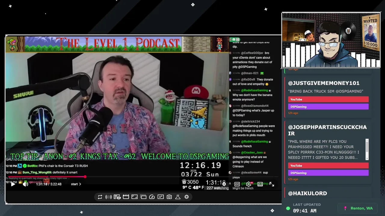Take a screenshot with the camera icon
The width and height of the screenshot is (385, 216).
coord(169,197)
